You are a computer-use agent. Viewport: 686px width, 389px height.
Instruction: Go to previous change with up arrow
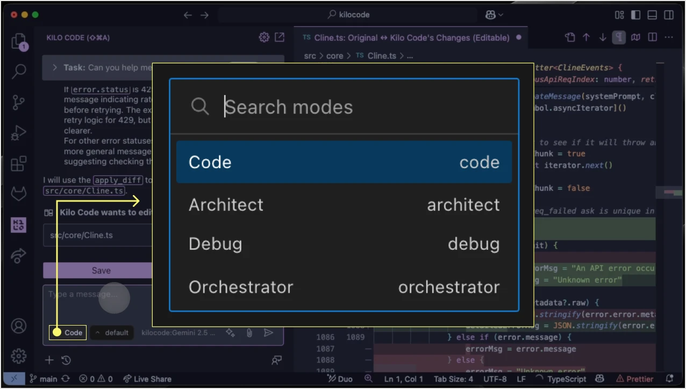pyautogui.click(x=587, y=38)
